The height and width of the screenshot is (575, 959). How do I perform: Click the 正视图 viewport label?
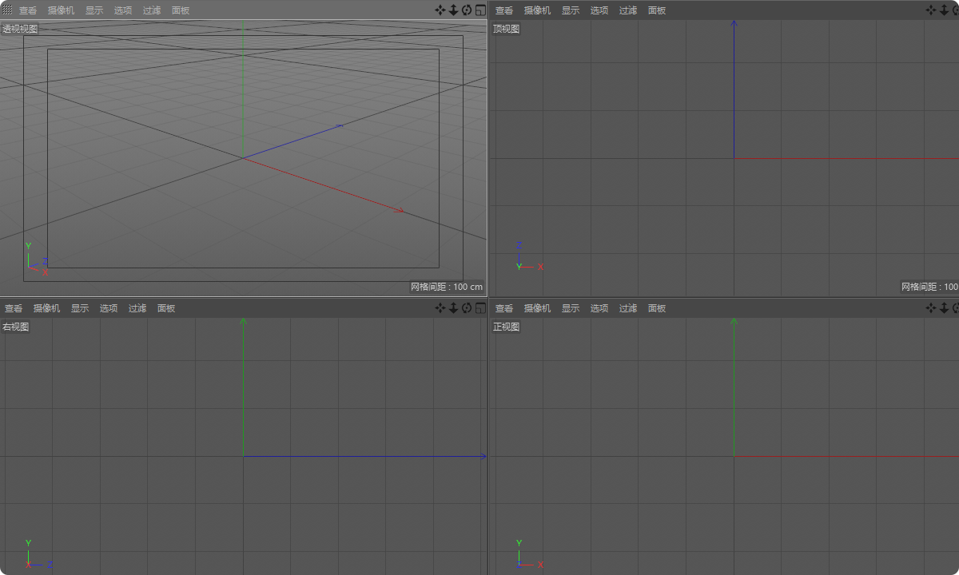coord(506,327)
